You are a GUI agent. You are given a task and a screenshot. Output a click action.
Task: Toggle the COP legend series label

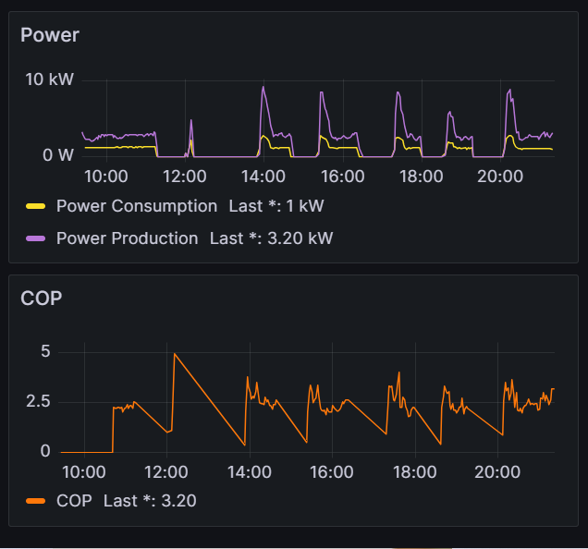[74, 501]
